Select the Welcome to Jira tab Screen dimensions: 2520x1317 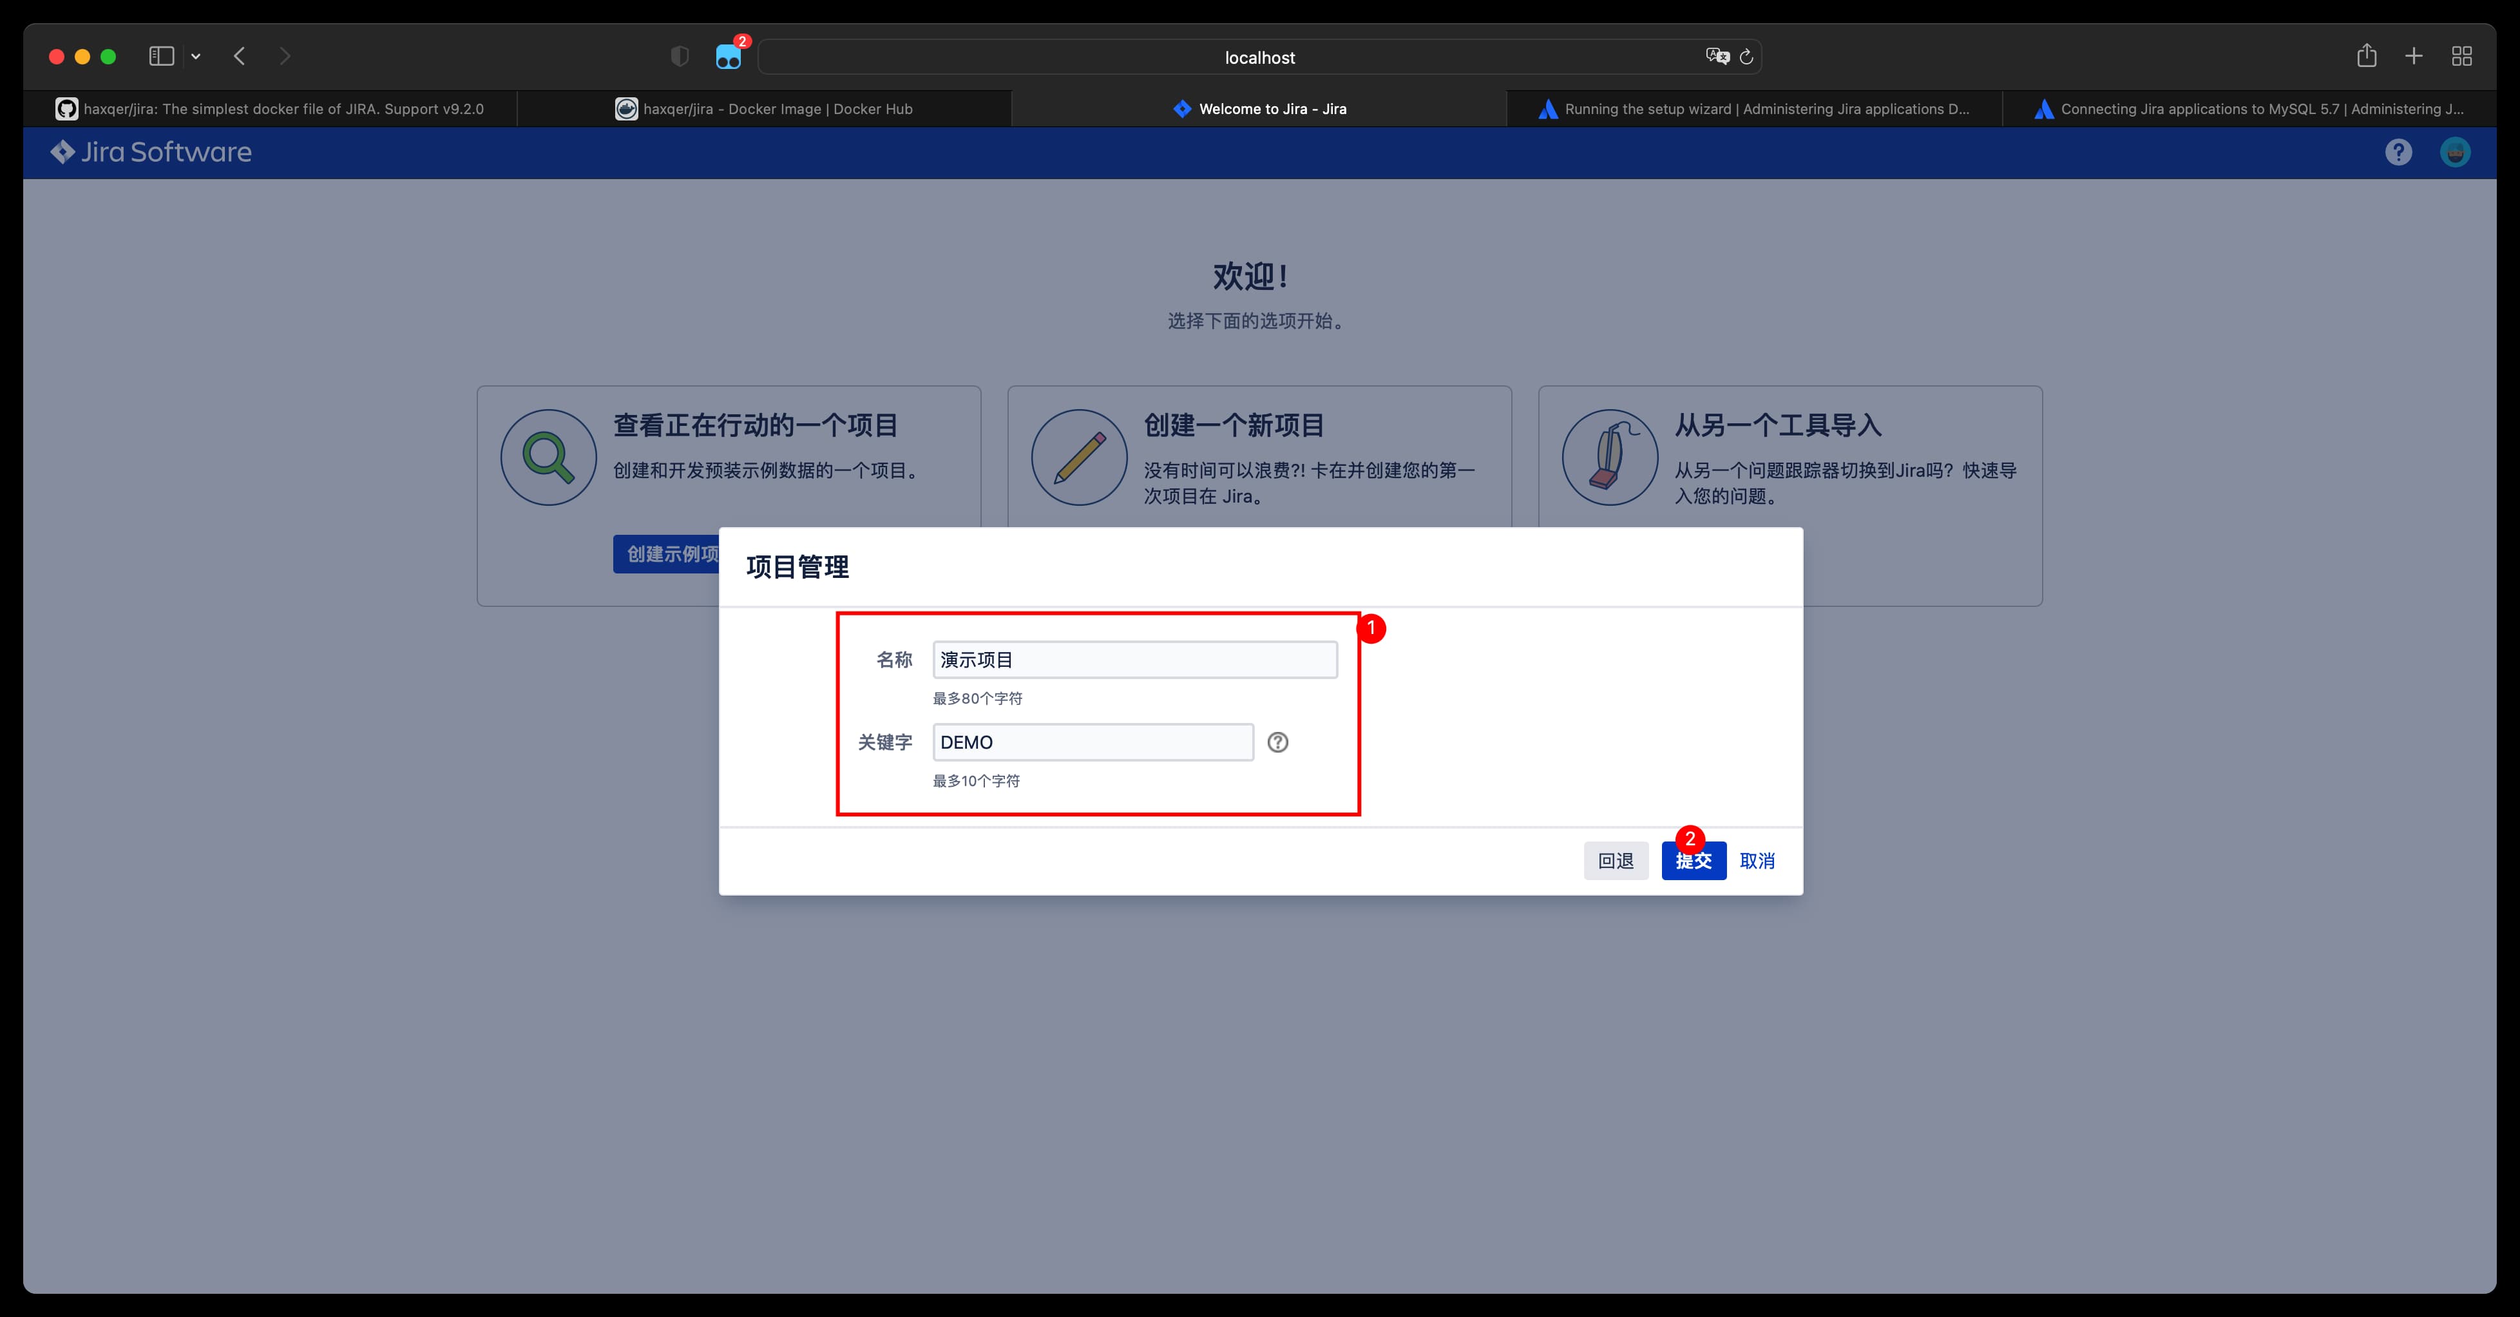pyautogui.click(x=1259, y=109)
